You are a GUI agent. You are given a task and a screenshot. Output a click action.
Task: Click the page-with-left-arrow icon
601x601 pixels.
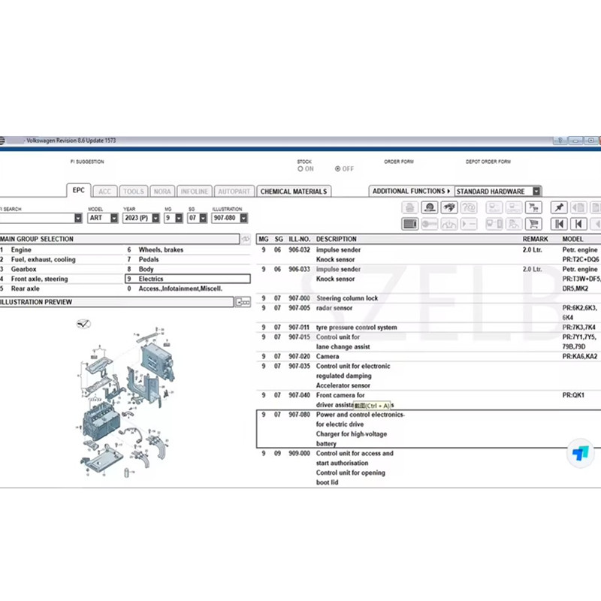[x=578, y=207]
